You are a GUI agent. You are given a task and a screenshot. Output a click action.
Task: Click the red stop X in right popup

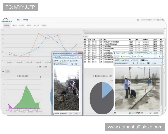(137, 56)
